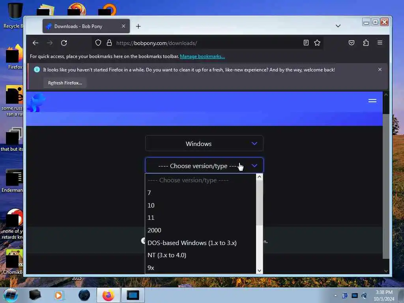Open the site hamburger menu
This screenshot has width=404, height=303.
tap(372, 101)
